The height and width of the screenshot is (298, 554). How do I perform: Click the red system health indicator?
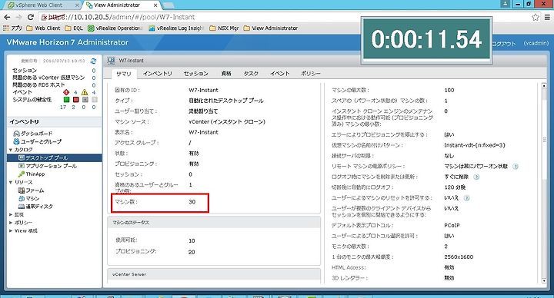pos(75,99)
